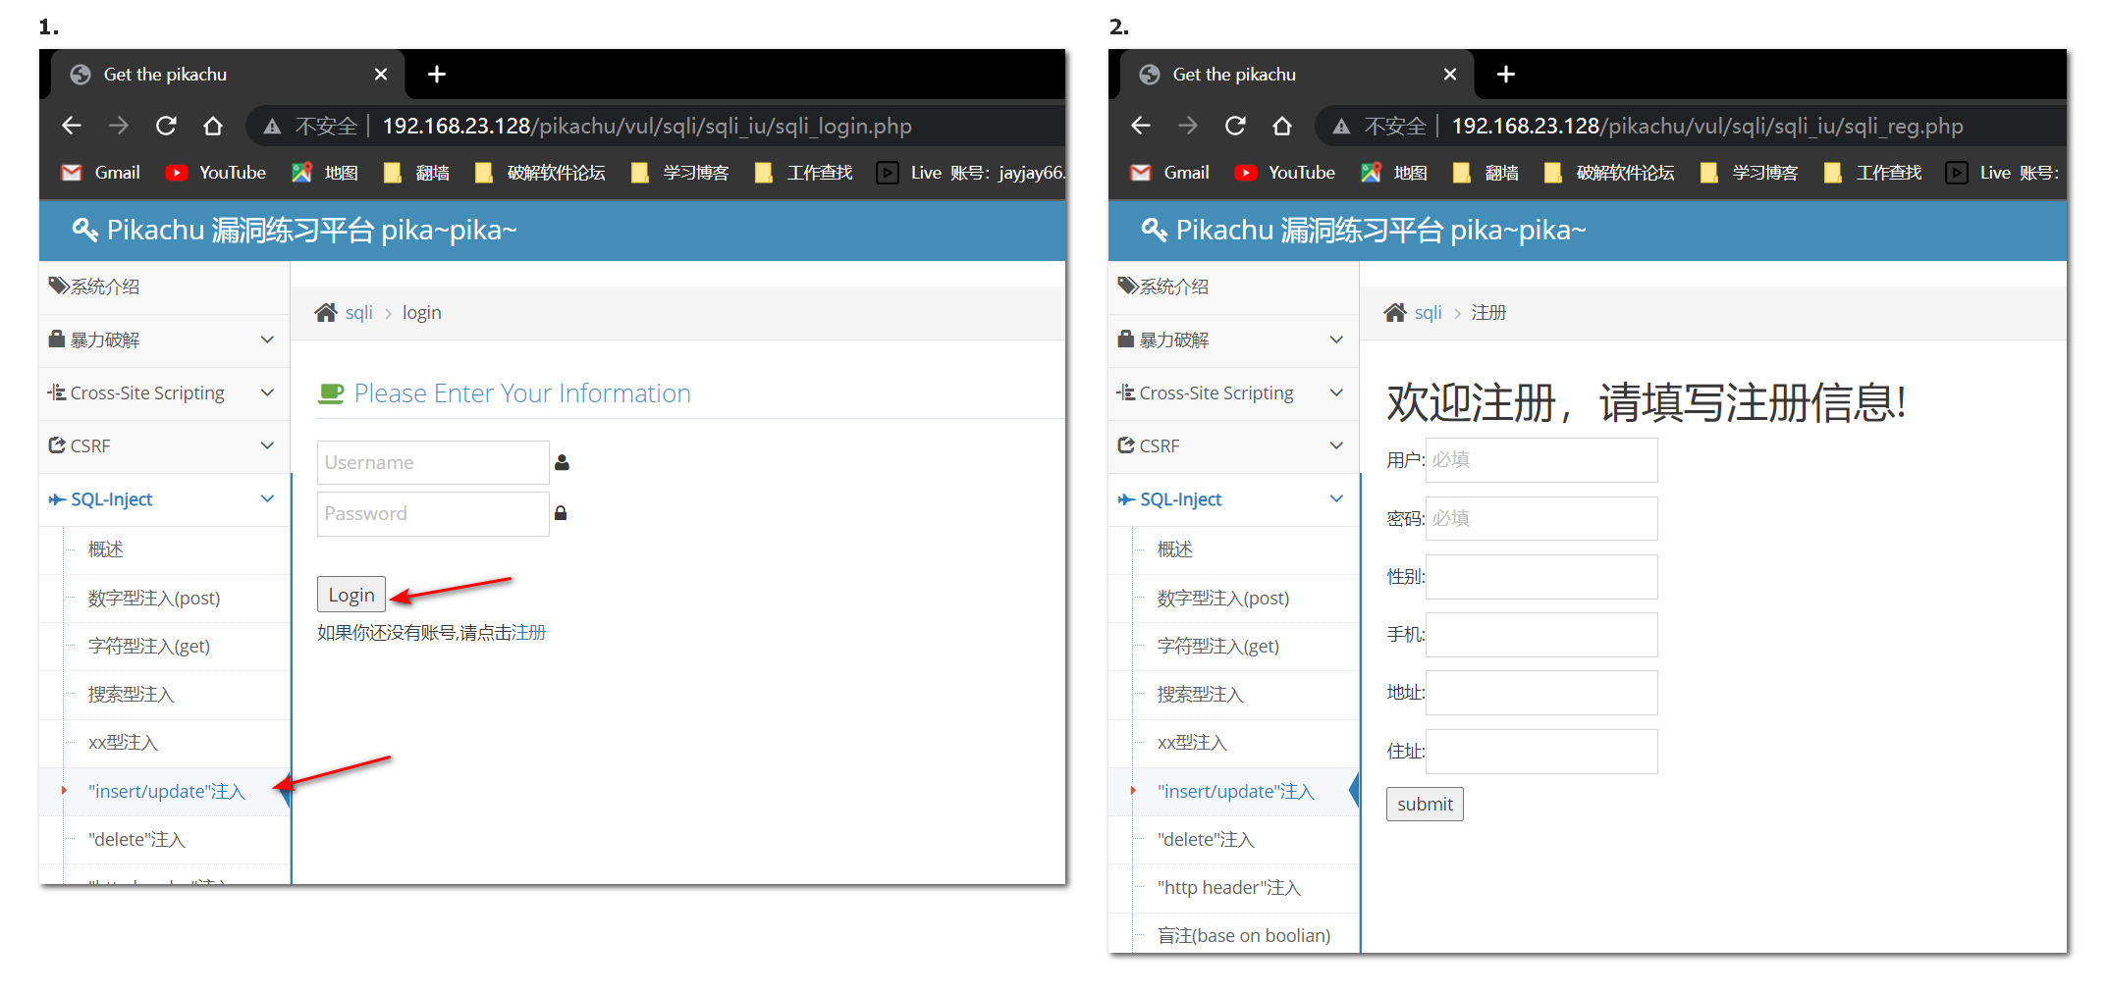Expand 暴力破解 menu chevron on the login page
The width and height of the screenshot is (2107, 993).
(267, 340)
